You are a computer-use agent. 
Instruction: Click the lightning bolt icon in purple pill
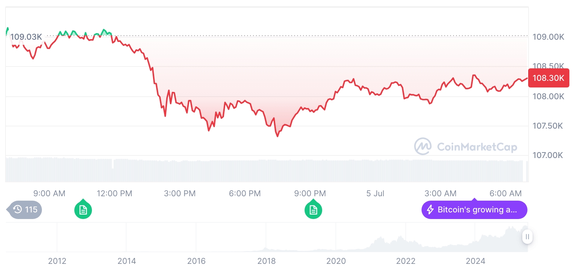[430, 210]
